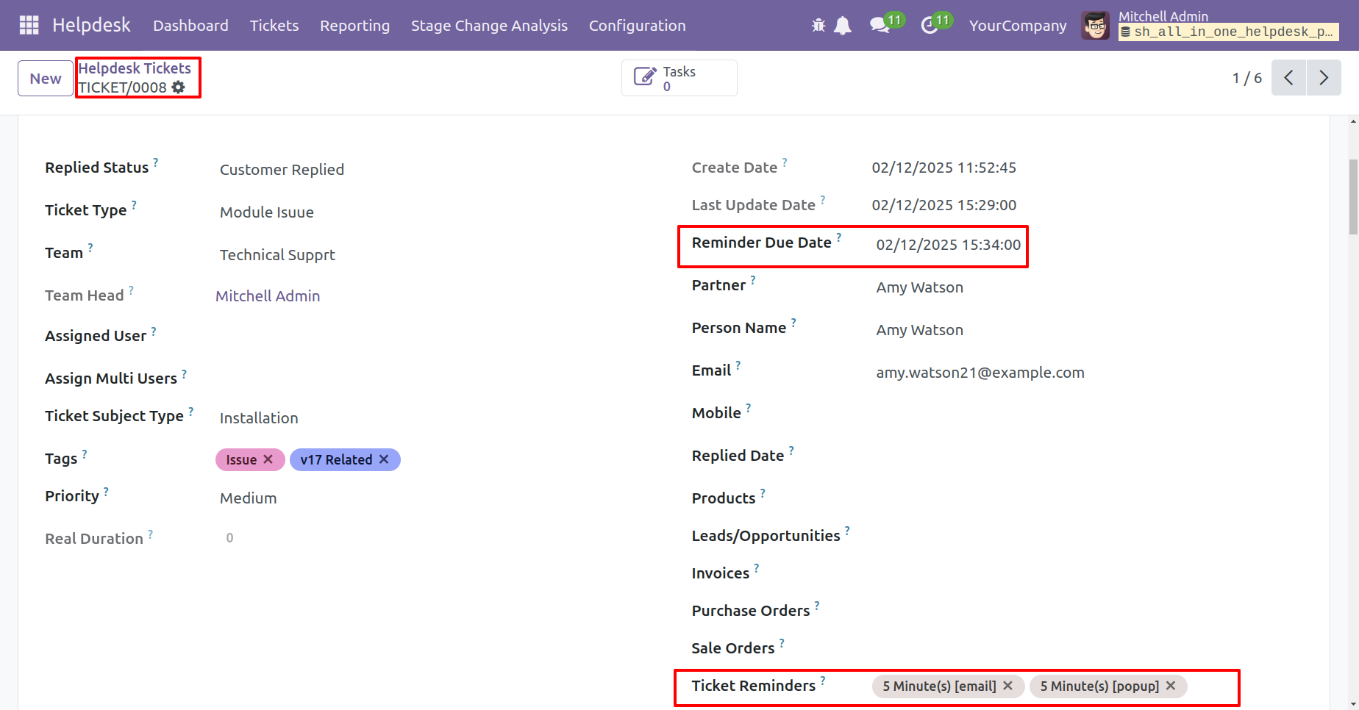This screenshot has height=710, width=1359.
Task: Click the Helpdesk app title
Action: pos(91,25)
